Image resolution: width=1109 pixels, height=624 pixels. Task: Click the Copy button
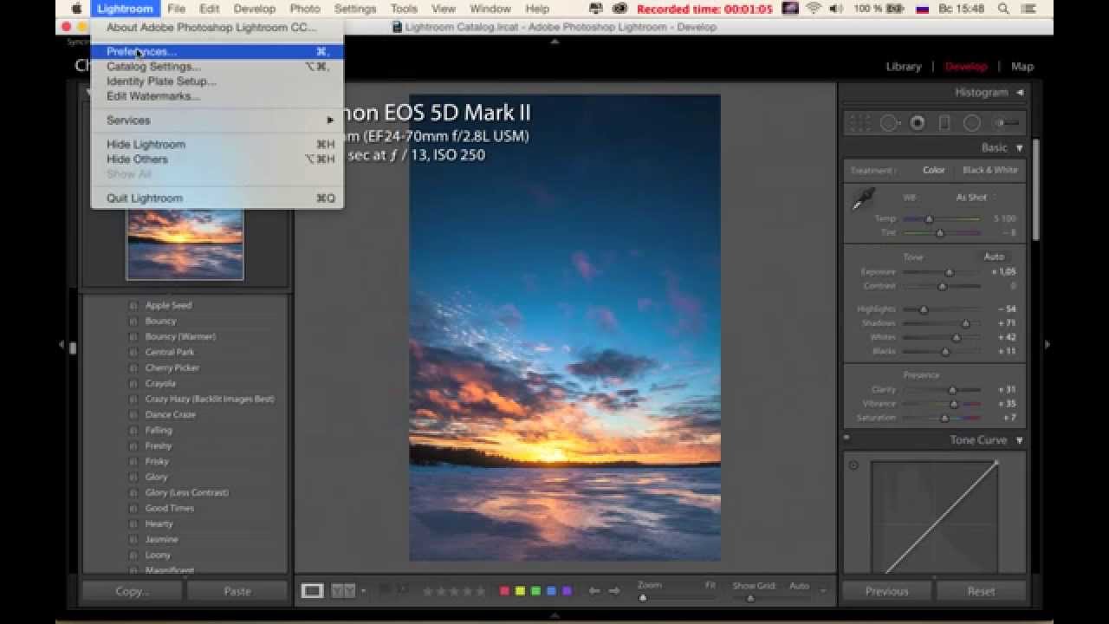click(x=133, y=591)
